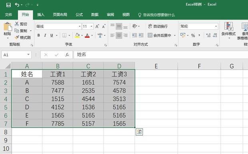Toggle Bold formatting
248x154 pixels.
(38, 35)
